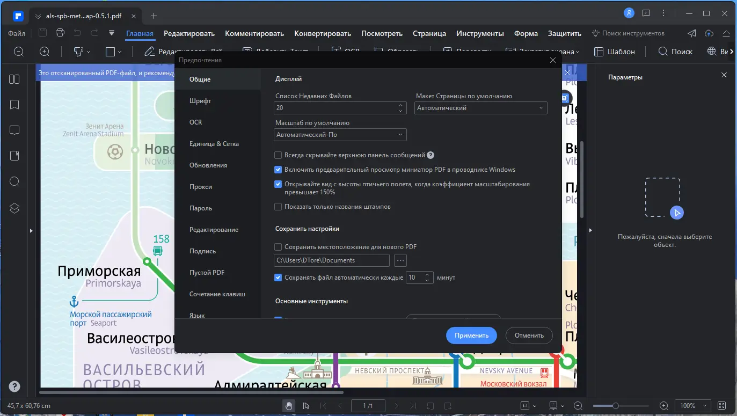The height and width of the screenshot is (416, 737).
Task: Click the Отменить button
Action: click(529, 335)
